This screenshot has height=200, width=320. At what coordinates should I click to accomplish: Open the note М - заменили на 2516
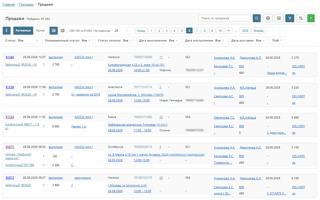(x=86, y=95)
